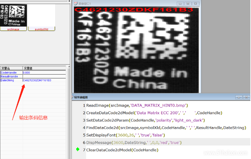
Task: Click the image window title icon
Action: [x=76, y=4]
